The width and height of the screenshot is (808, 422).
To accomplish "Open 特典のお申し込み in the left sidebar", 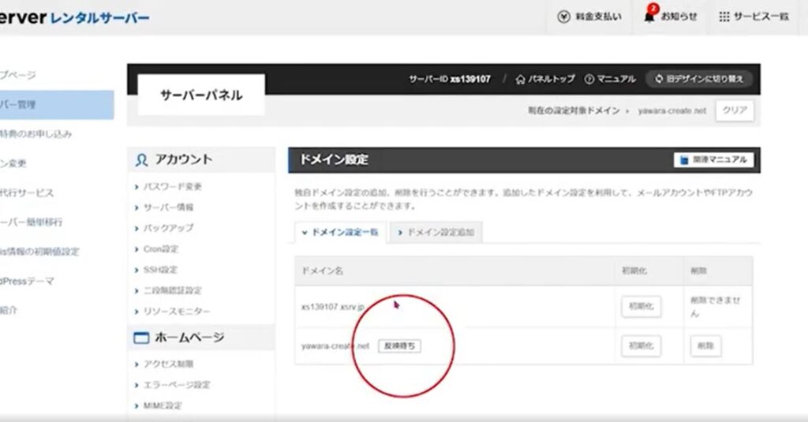I will pyautogui.click(x=36, y=134).
